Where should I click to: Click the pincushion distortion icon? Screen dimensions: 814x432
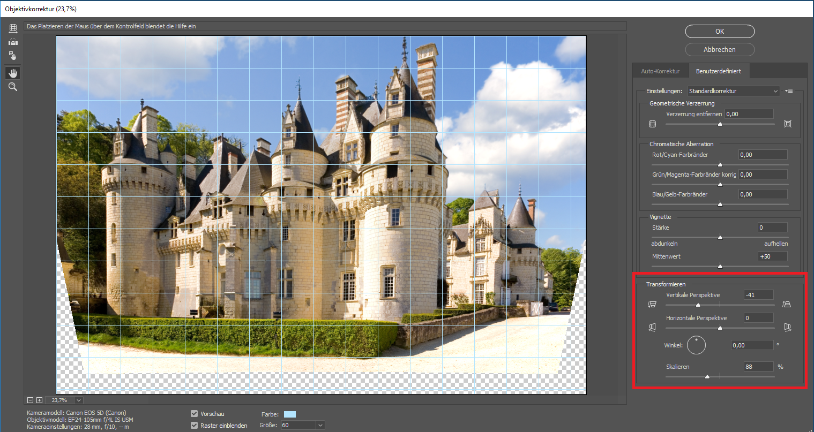tap(787, 124)
